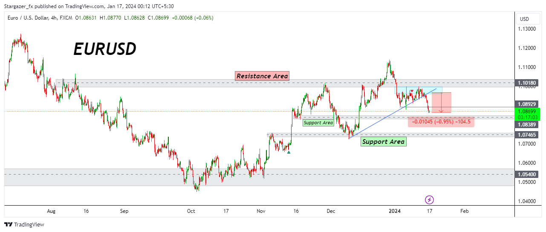Click the Resistance Area label
The image size is (546, 232).
point(262,76)
